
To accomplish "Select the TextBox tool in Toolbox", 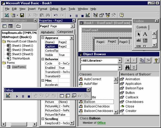I will click(138, 40).
